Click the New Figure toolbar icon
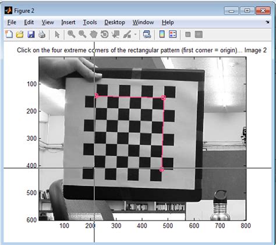Viewport: 276px width, 245px height. 9,34
